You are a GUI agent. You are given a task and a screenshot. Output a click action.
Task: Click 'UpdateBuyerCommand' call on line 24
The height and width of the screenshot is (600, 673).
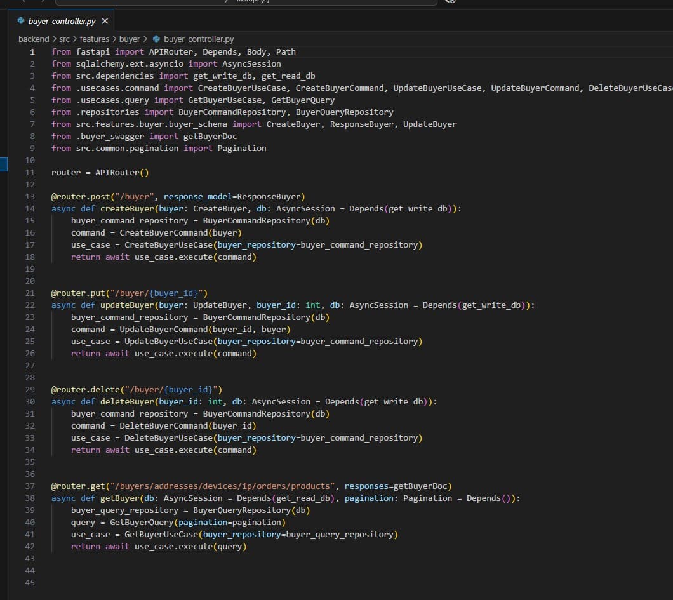(x=164, y=329)
